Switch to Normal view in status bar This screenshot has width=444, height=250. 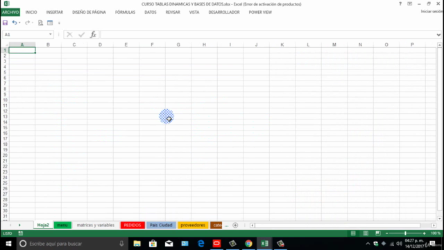[x=353, y=233]
